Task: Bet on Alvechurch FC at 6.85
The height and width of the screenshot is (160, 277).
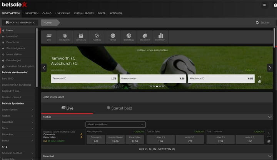Action: coord(221,79)
